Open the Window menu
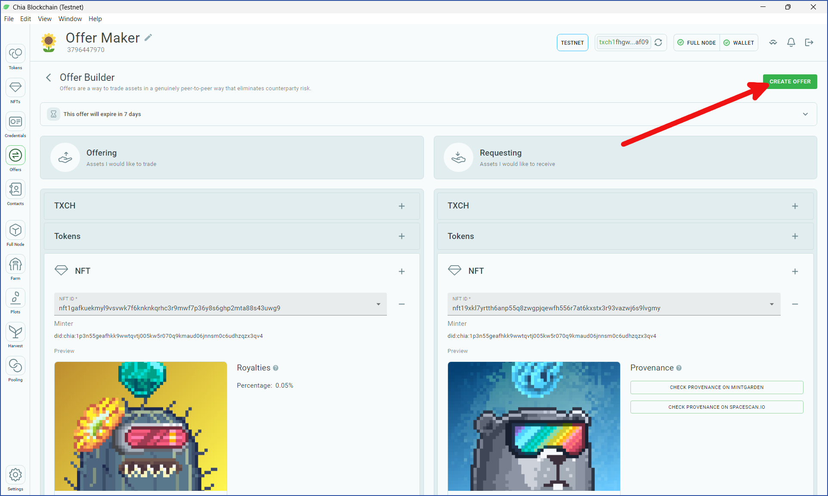Viewport: 828px width, 496px height. click(x=70, y=19)
